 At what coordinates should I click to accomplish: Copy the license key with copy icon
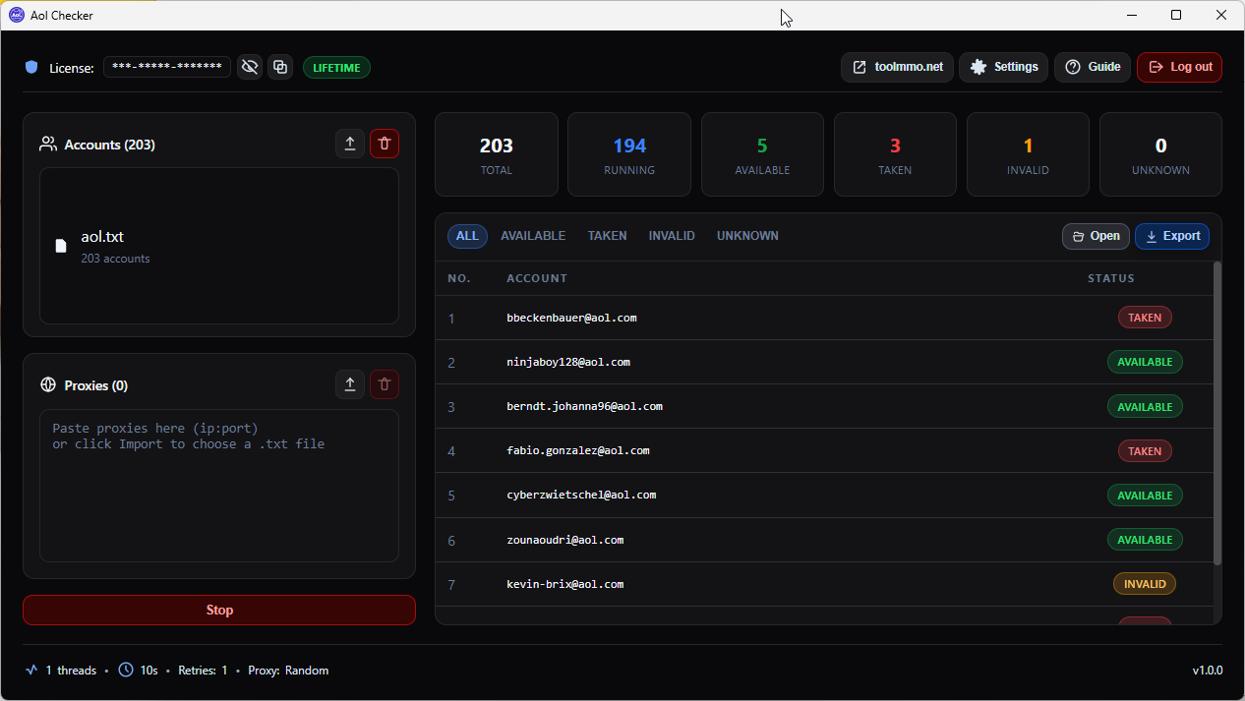280,67
